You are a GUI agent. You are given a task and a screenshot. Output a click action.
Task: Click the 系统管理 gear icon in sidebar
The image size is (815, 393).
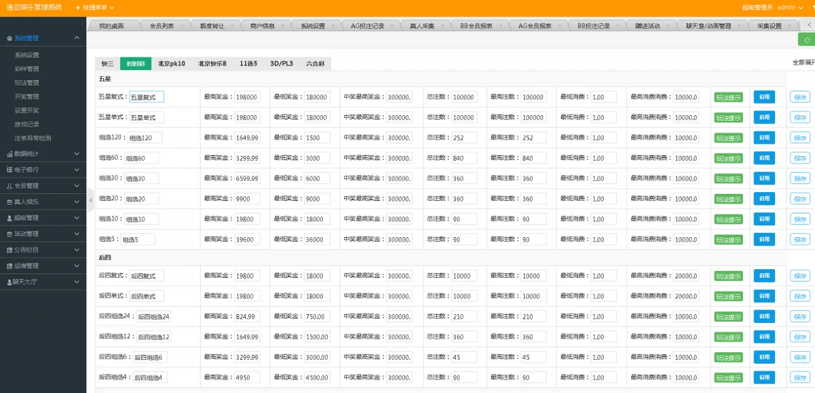point(10,38)
